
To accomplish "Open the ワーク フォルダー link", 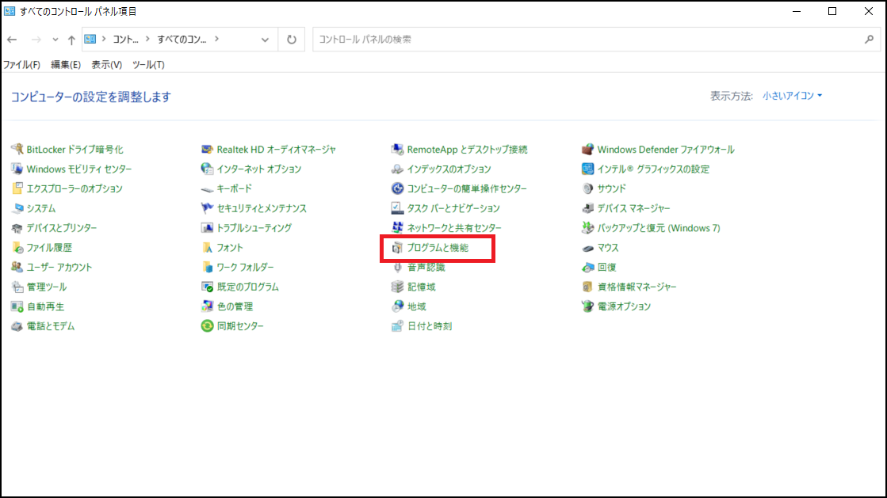I will (x=246, y=268).
